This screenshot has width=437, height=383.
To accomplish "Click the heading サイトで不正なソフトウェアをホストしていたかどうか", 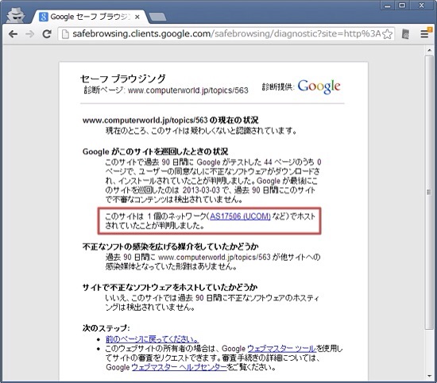I will (x=170, y=287).
